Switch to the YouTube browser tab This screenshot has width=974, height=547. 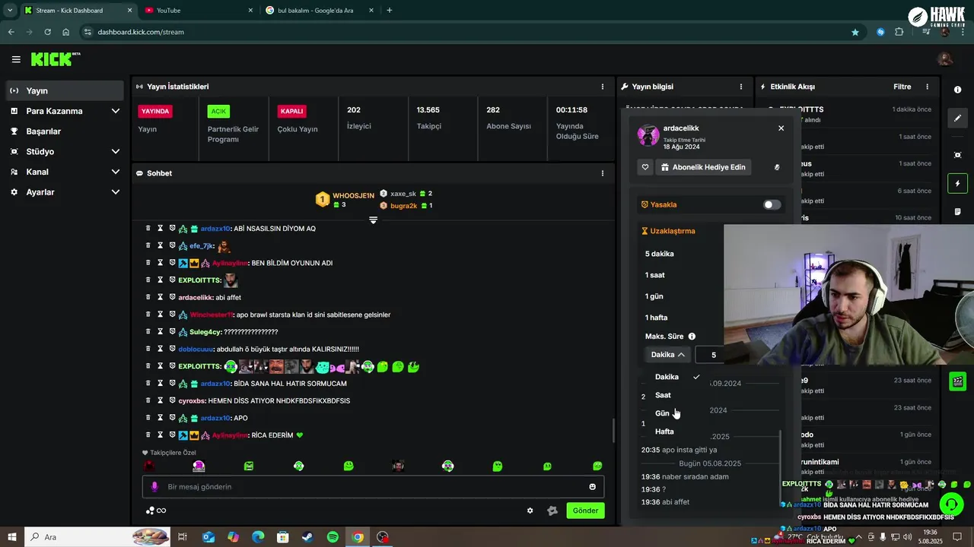pyautogui.click(x=196, y=10)
